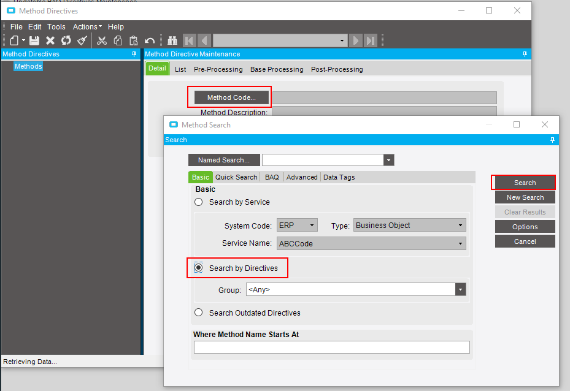Click the New Search button
This screenshot has width=570, height=391.
pos(525,197)
